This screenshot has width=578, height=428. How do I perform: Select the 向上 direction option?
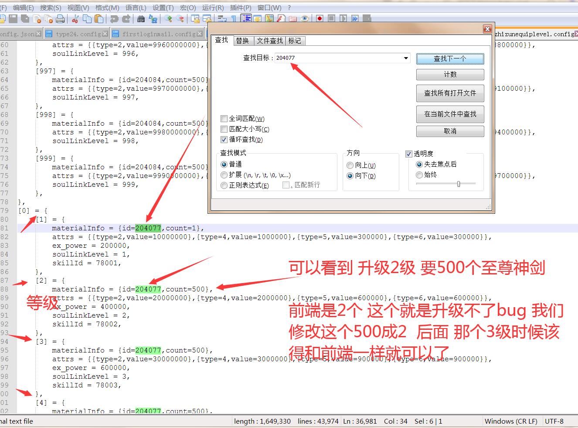coord(350,165)
